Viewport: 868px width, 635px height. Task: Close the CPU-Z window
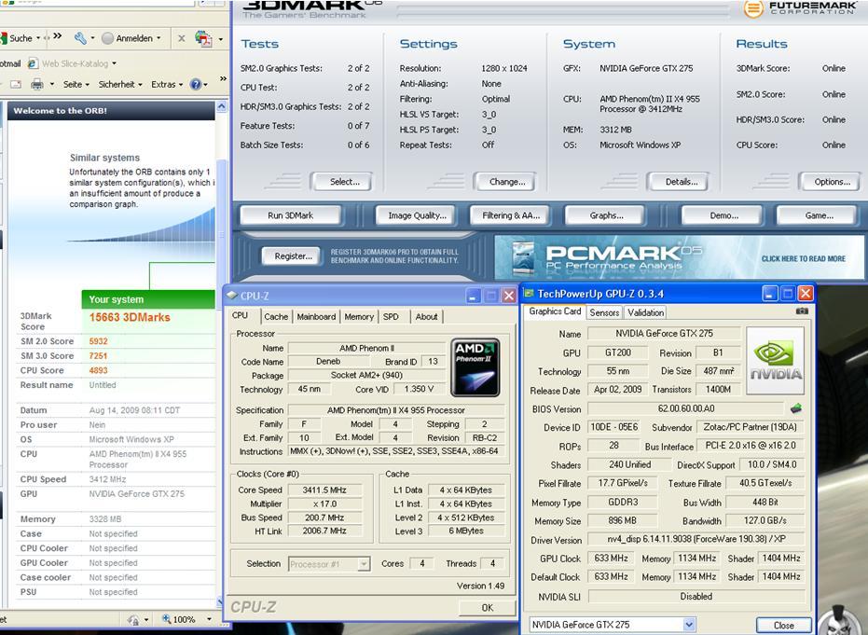click(509, 297)
